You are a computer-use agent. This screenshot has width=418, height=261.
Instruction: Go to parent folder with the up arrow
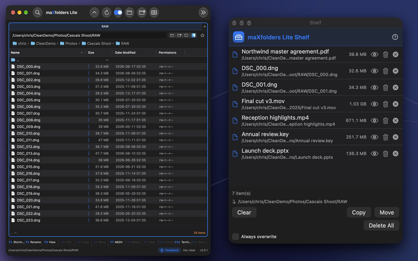pos(94,13)
